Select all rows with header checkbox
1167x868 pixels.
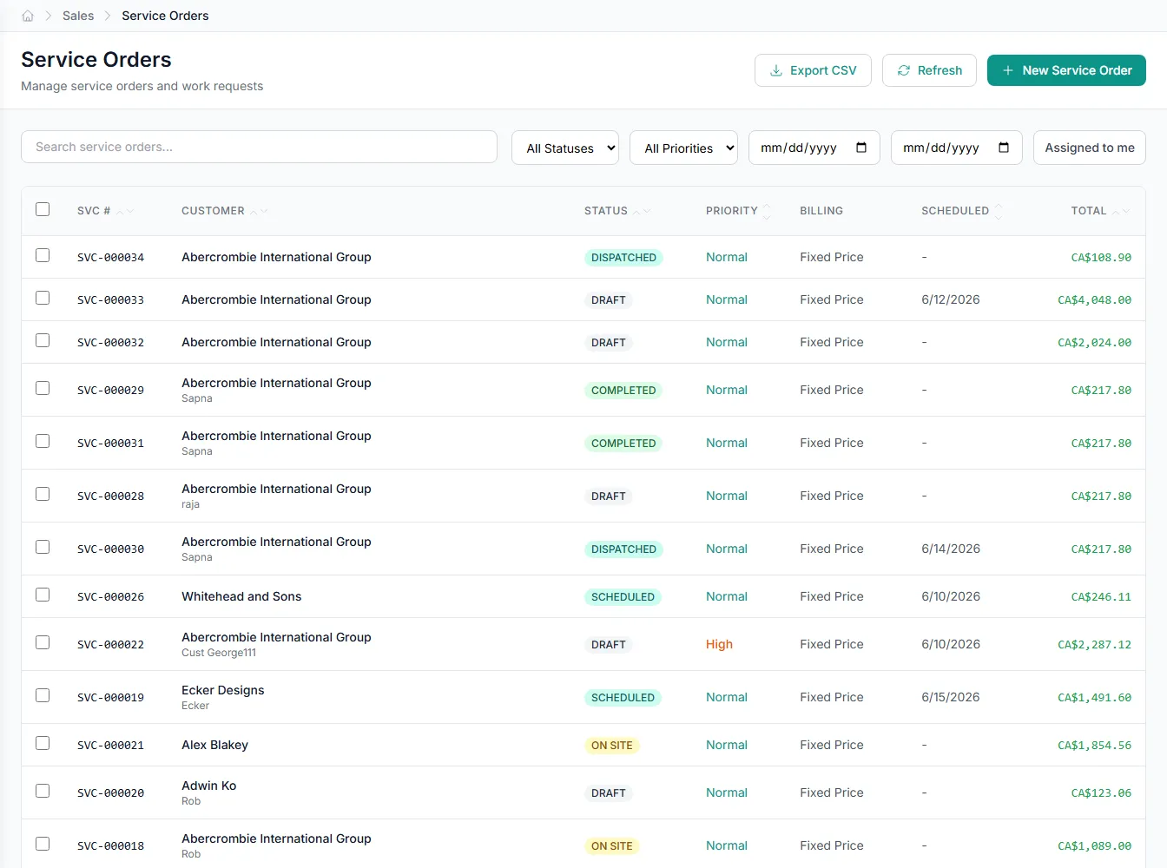(43, 209)
